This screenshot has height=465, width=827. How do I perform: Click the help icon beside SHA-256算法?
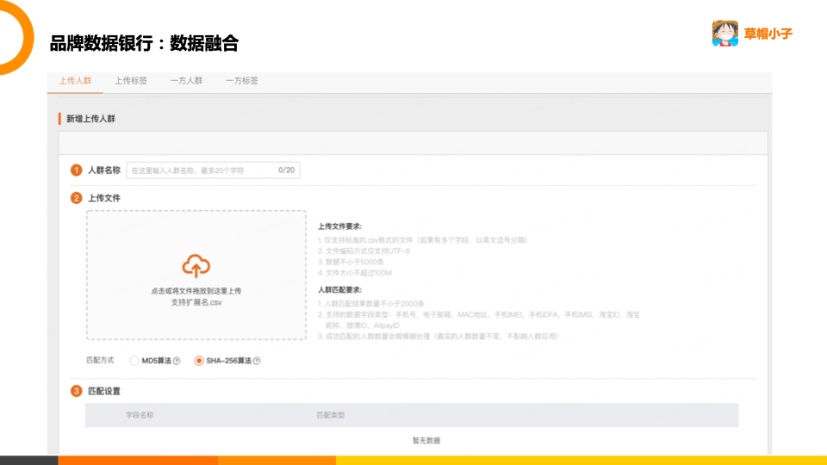coord(257,361)
